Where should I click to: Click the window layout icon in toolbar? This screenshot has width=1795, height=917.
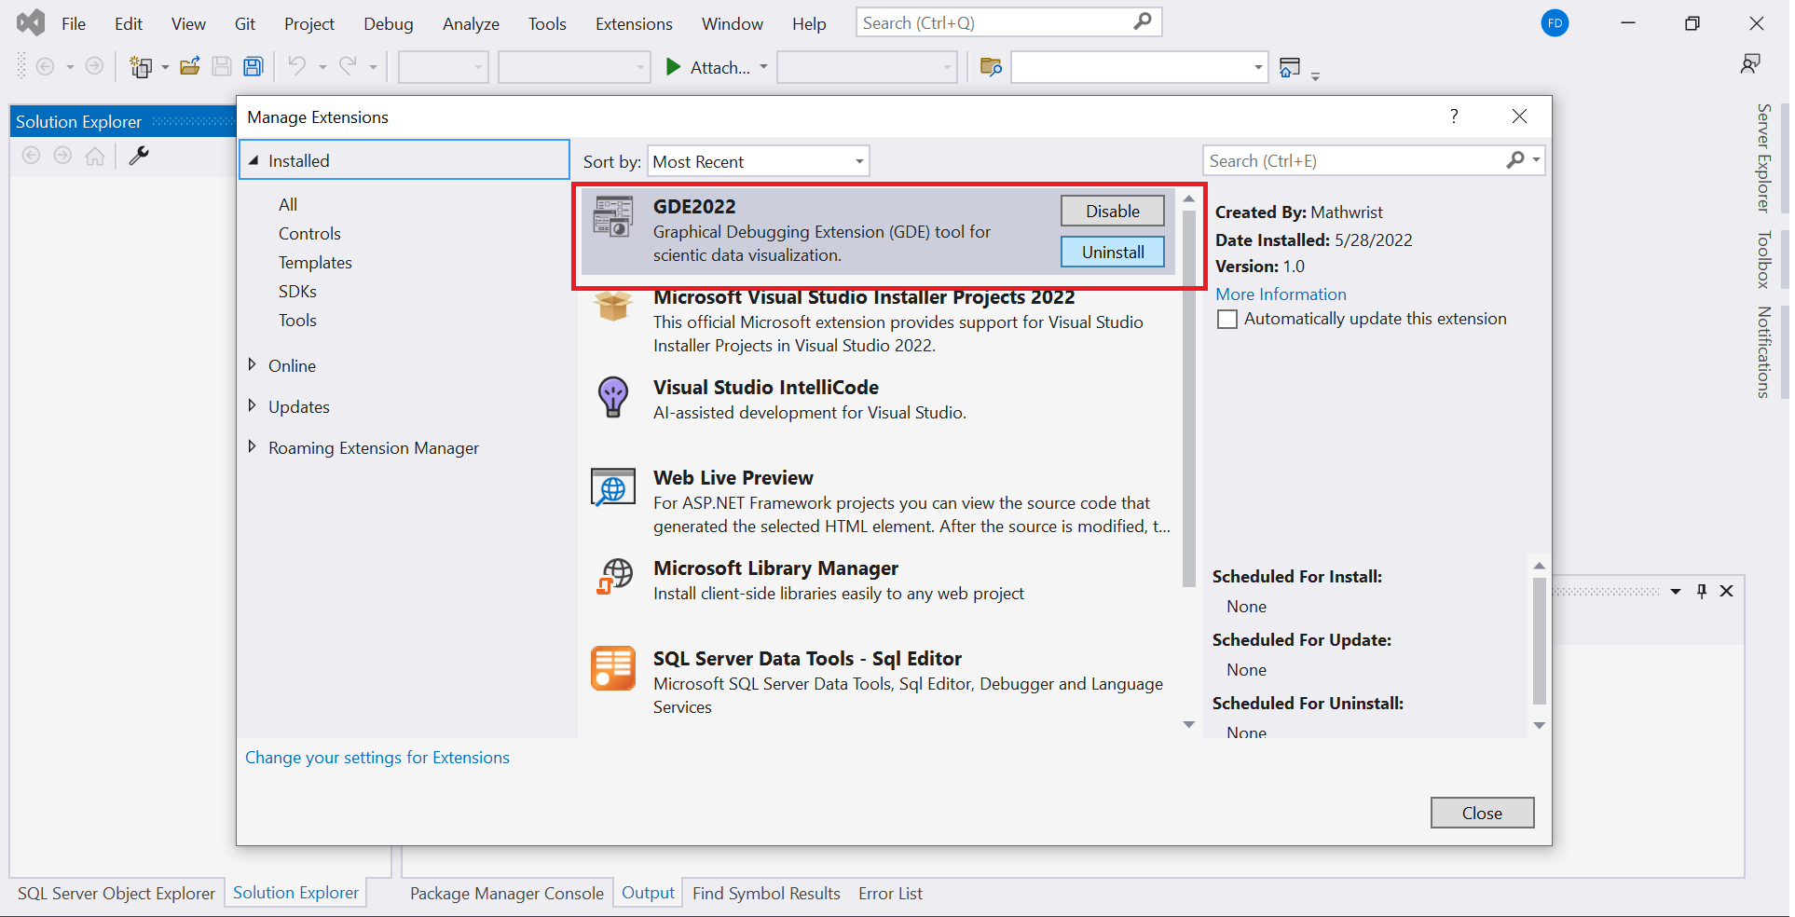[1290, 67]
